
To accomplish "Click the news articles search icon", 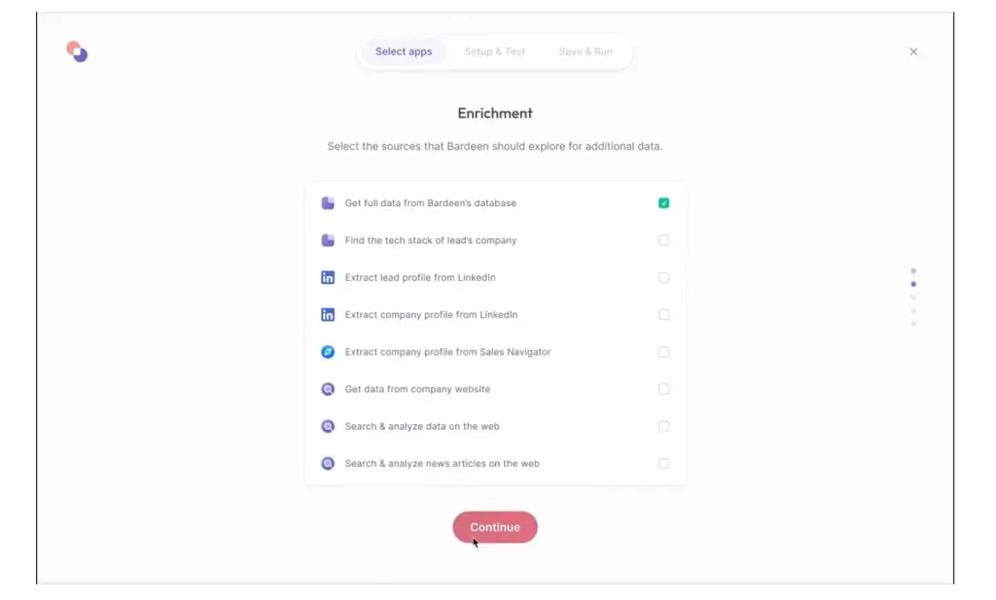I will (328, 463).
